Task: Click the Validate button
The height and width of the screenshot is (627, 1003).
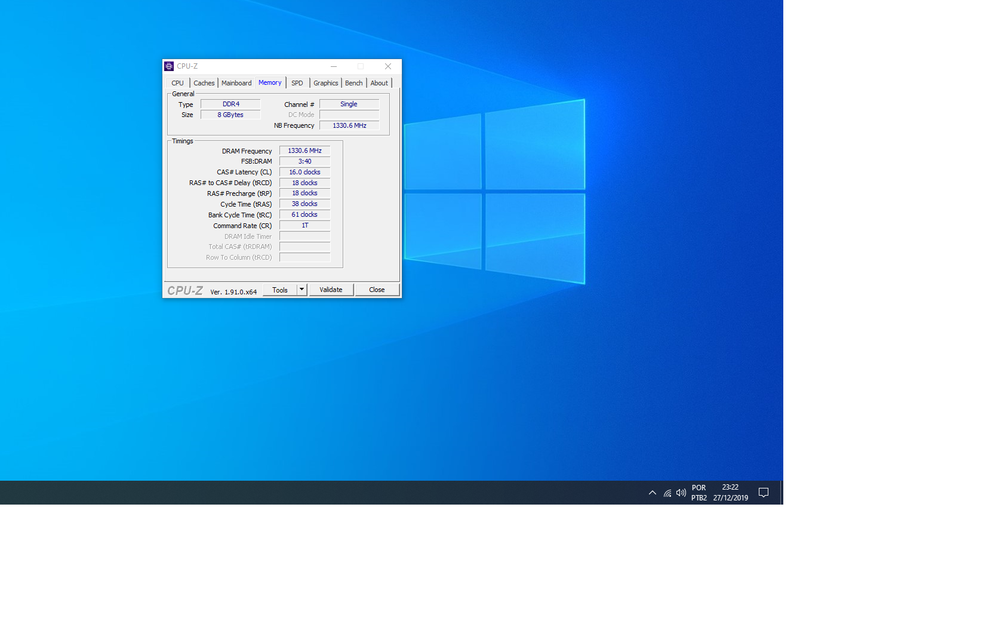Action: pos(331,290)
